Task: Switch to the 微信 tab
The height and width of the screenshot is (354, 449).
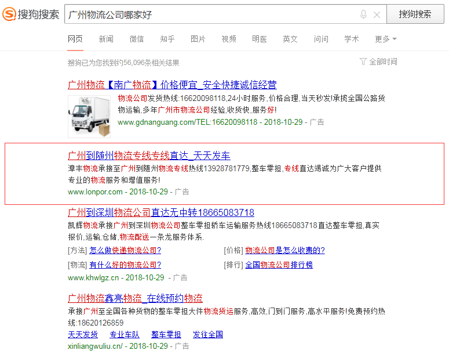Action: [x=137, y=39]
